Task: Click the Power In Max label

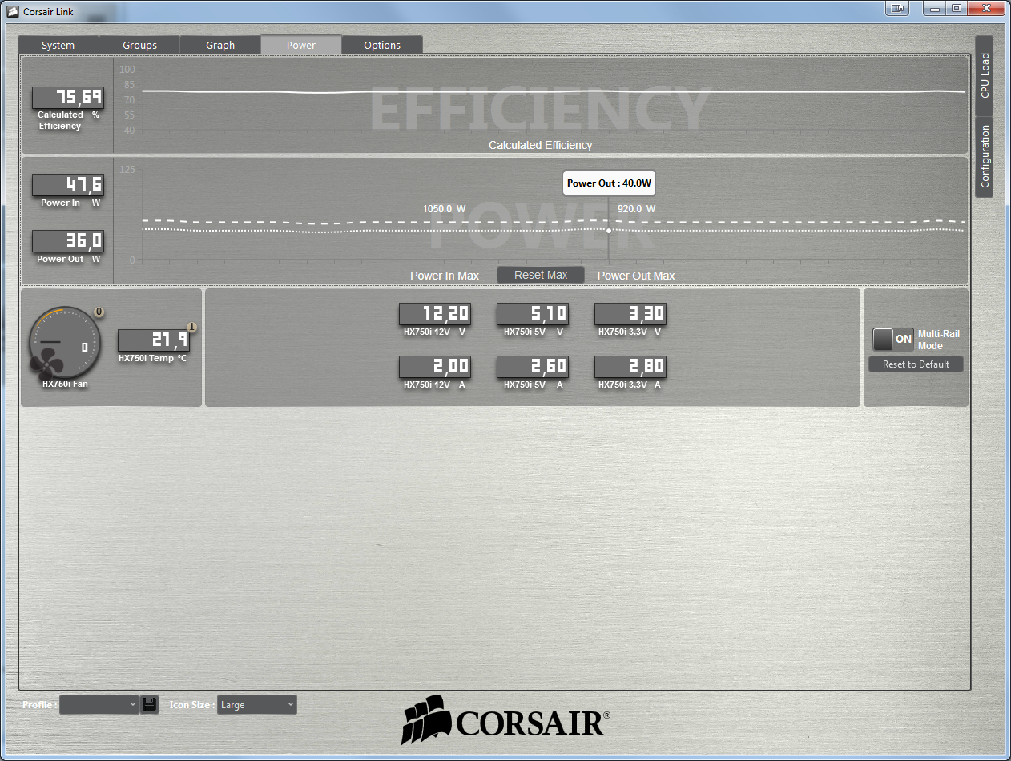Action: [445, 276]
